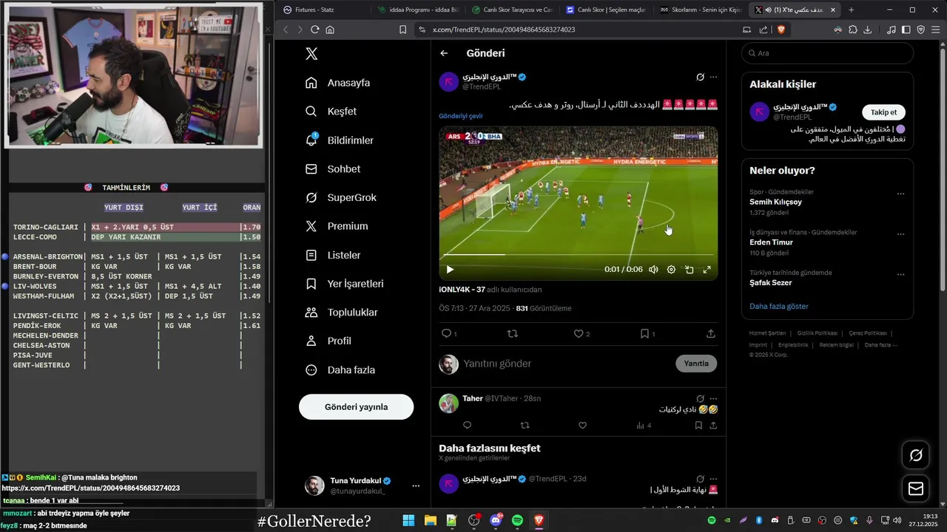Open File Explorer from taskbar
The height and width of the screenshot is (532, 947).
(x=430, y=521)
